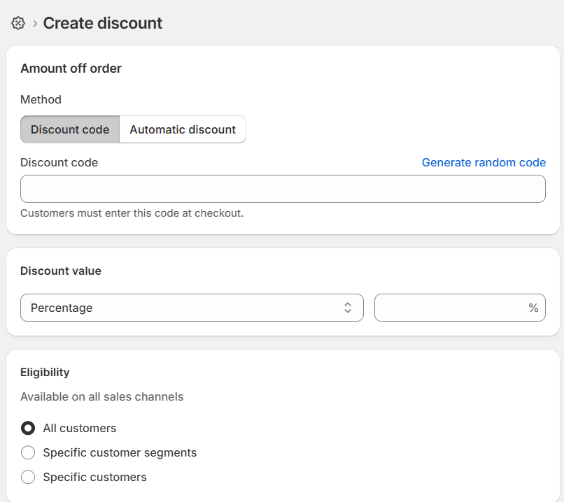Image resolution: width=564 pixels, height=502 pixels.
Task: Click the gear icon in the breadcrumb
Action: click(18, 22)
